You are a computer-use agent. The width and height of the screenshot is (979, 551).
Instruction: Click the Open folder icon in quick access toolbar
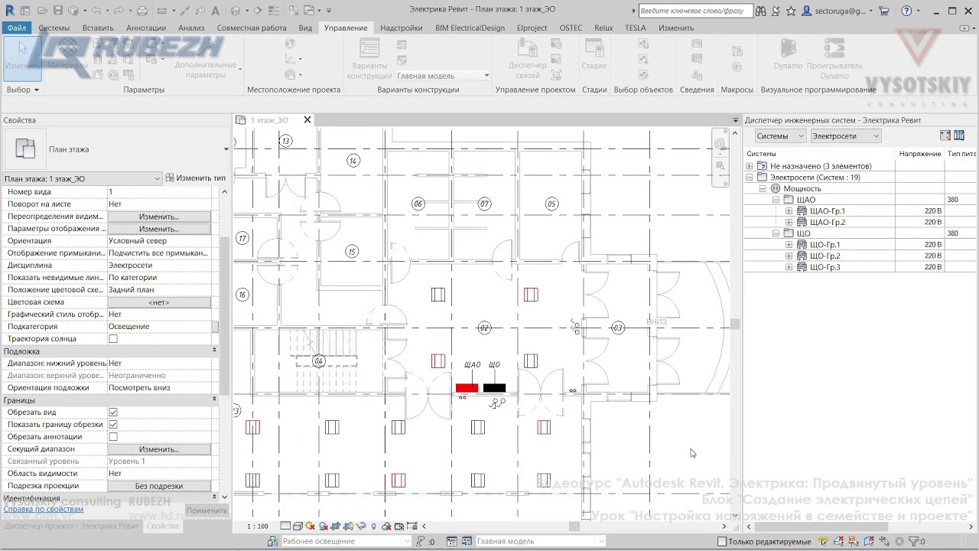(x=42, y=11)
